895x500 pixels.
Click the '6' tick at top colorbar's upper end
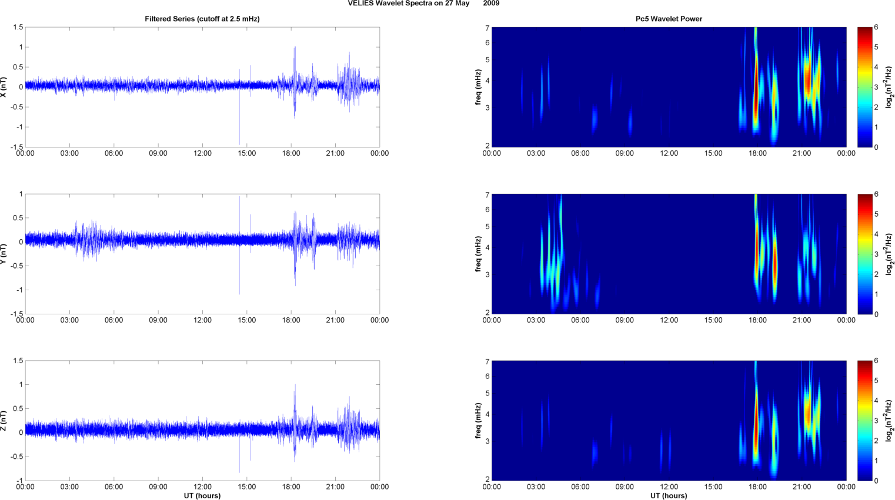[876, 28]
